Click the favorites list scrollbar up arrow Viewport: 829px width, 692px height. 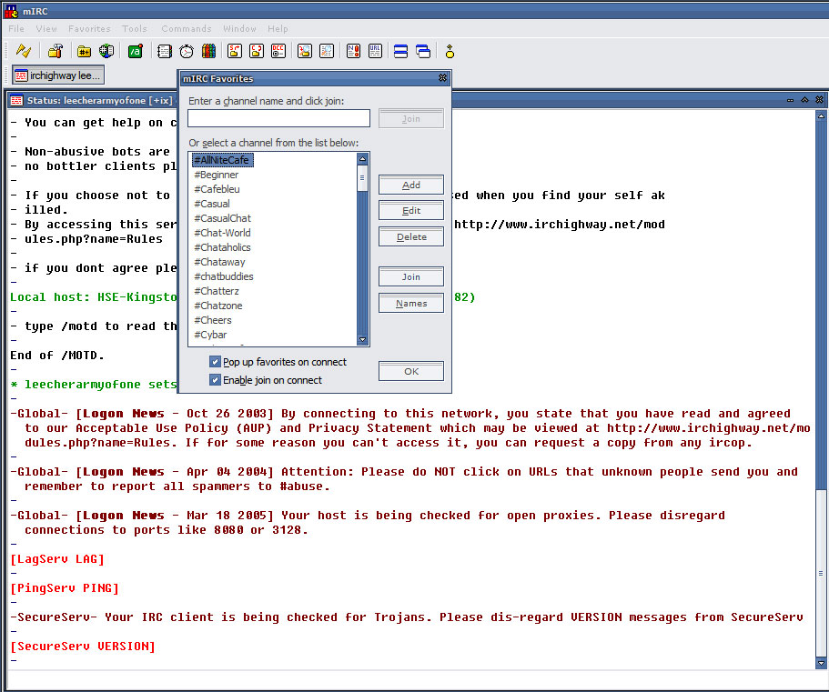point(363,158)
